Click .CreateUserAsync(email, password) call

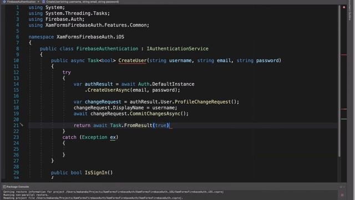coord(133,90)
